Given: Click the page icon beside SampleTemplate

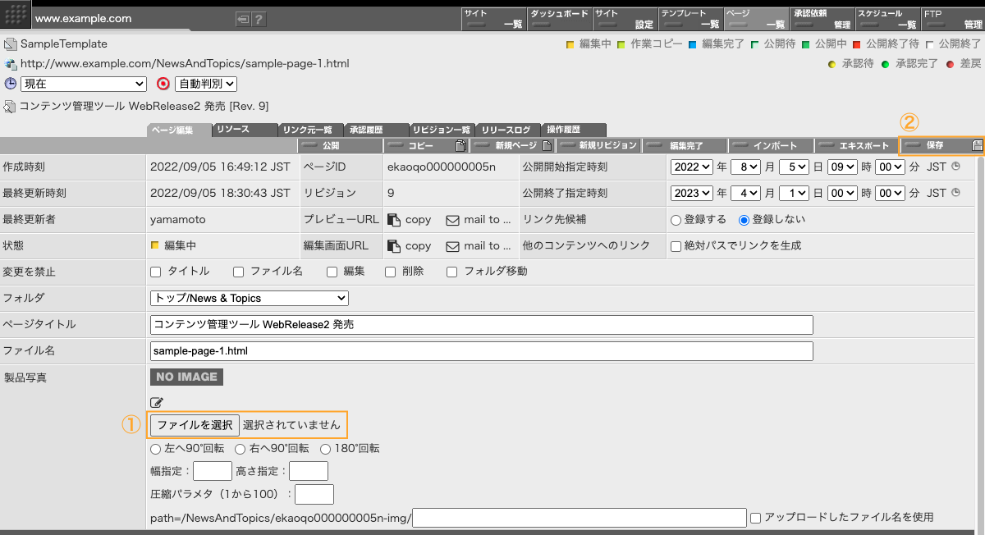Looking at the screenshot, I should click(8, 43).
